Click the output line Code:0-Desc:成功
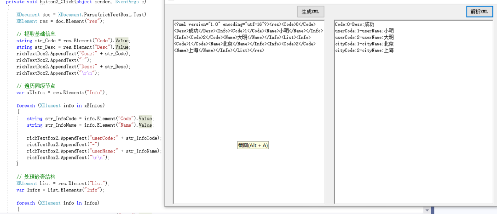 [354, 24]
